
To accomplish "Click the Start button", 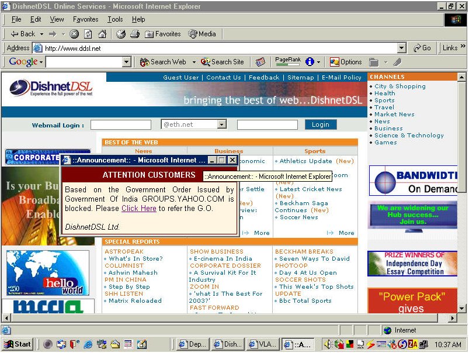I will 18,344.
